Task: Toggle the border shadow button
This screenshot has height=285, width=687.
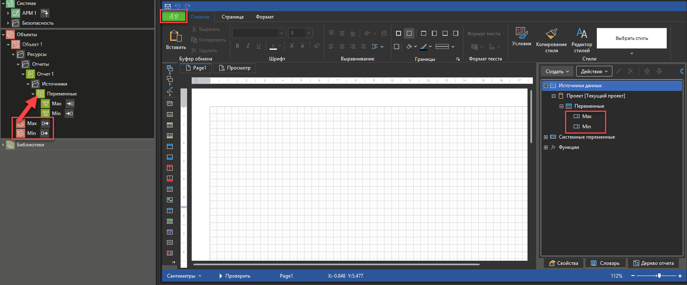Action: [396, 46]
